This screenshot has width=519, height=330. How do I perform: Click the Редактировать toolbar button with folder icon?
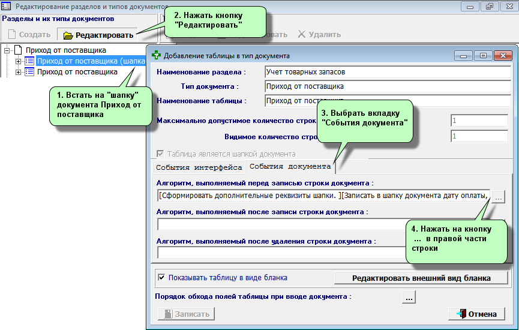coord(98,35)
